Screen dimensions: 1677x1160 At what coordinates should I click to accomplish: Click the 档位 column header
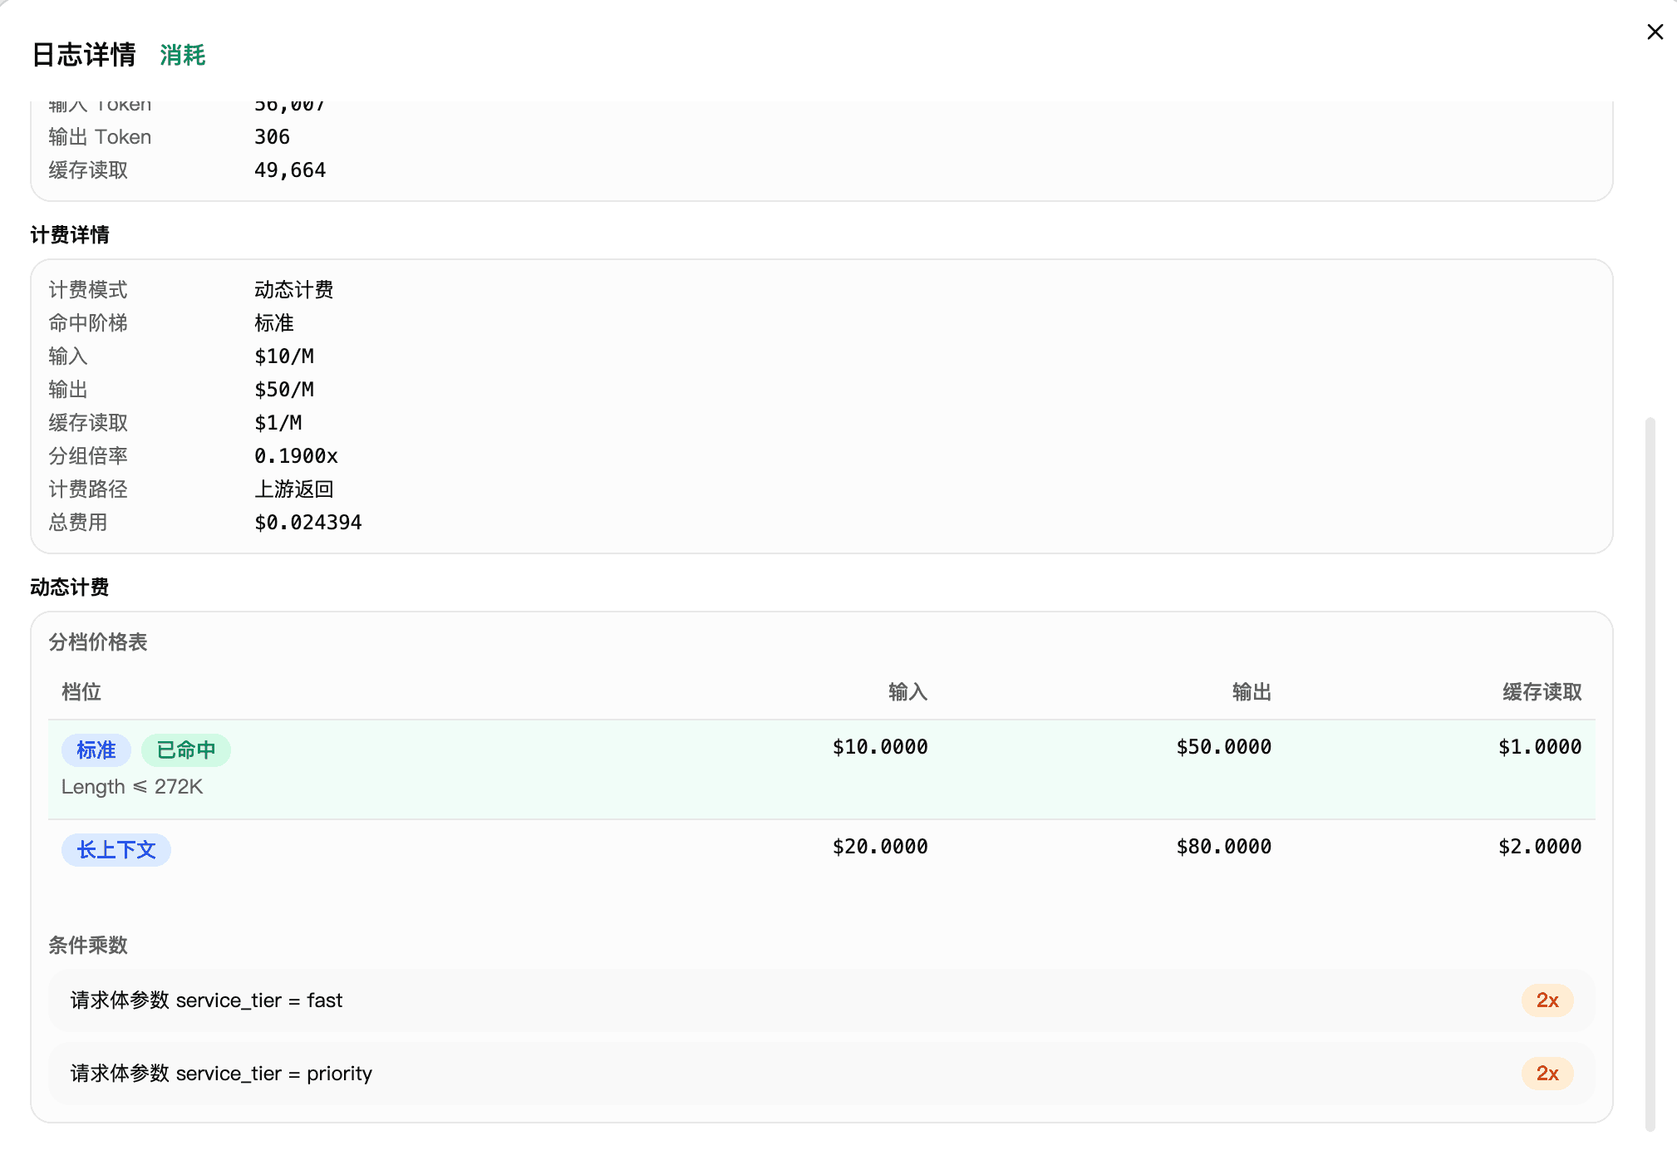tap(81, 692)
